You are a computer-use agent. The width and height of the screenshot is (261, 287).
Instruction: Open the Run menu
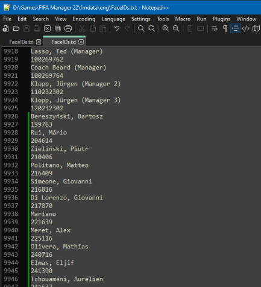[x=201, y=19]
